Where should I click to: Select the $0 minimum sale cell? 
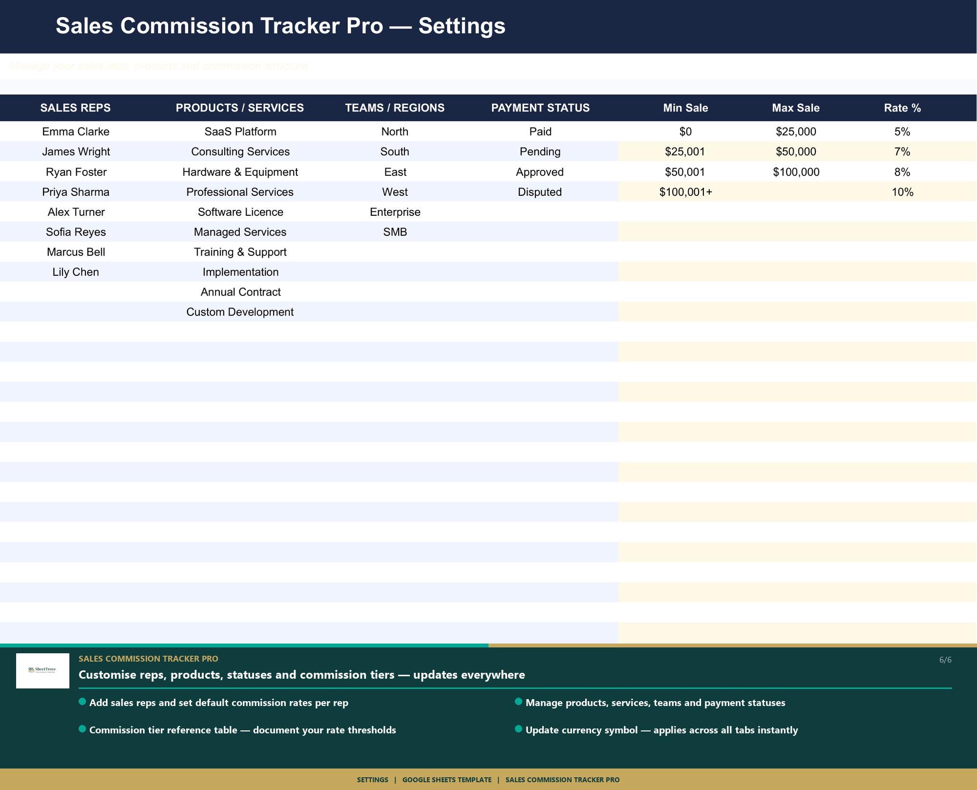685,132
